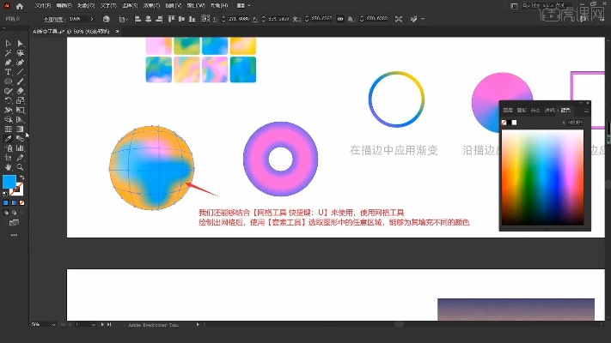Open the File menu

pos(42,5)
